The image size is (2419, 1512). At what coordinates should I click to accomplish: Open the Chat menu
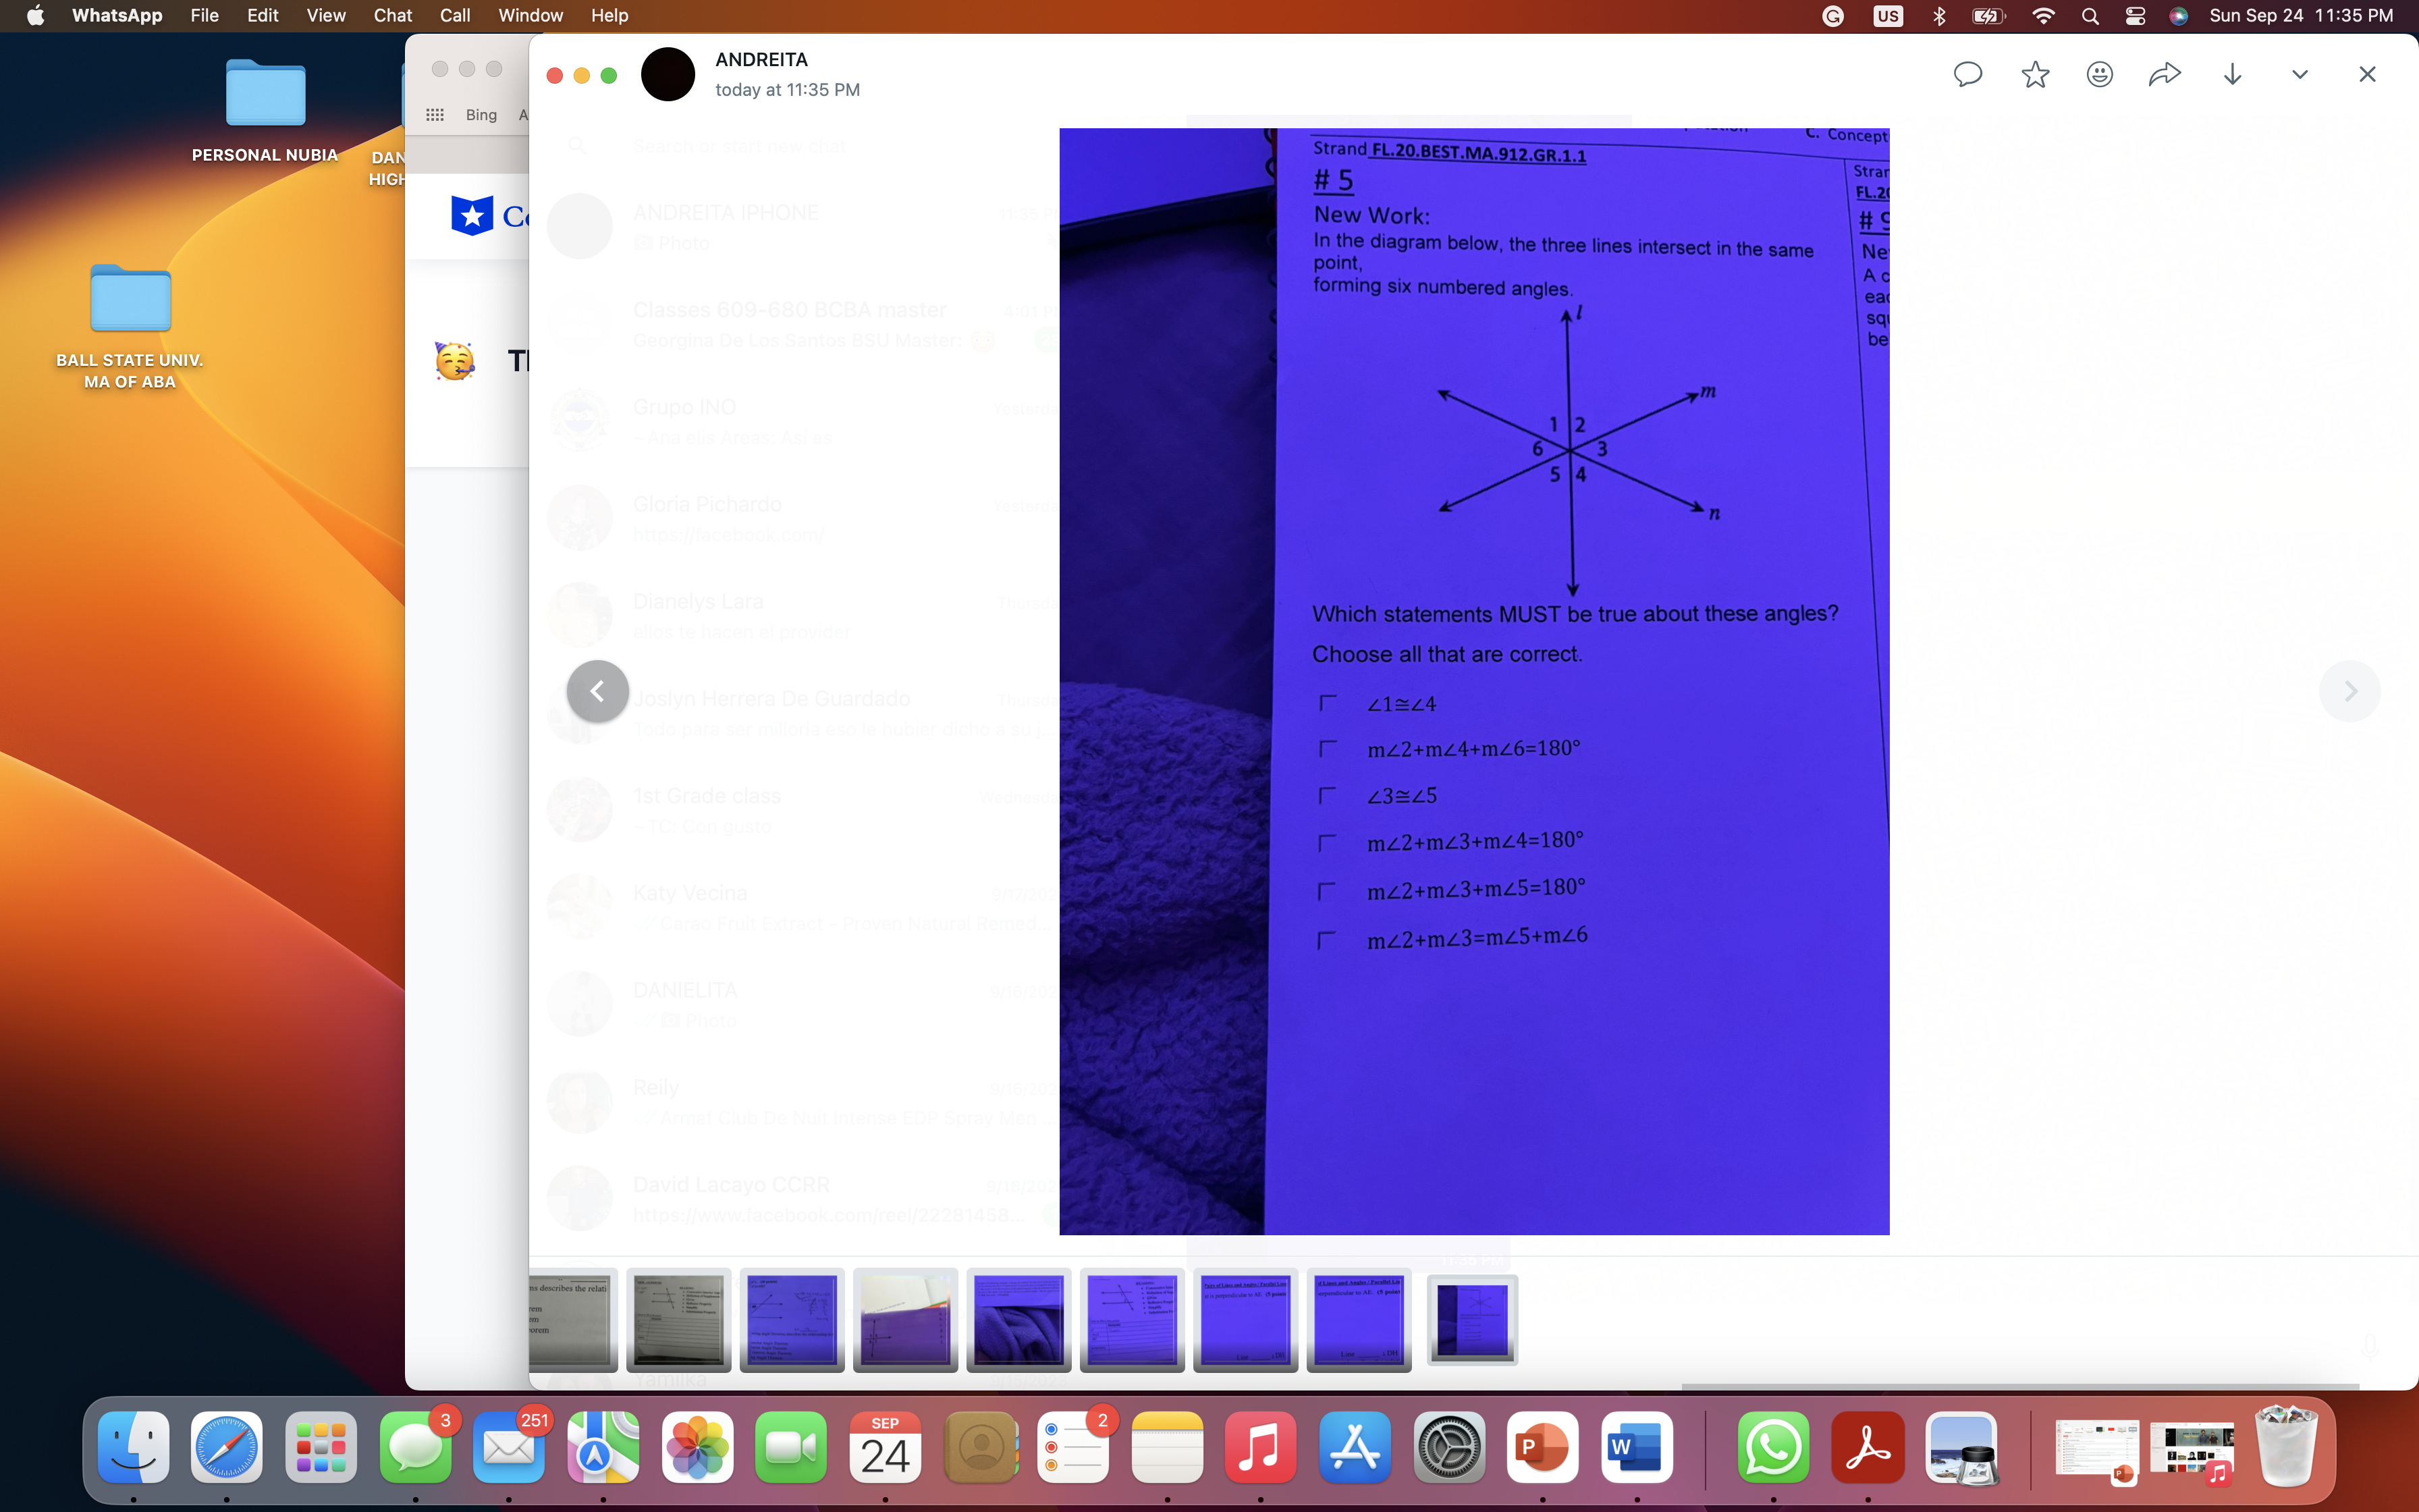[393, 15]
